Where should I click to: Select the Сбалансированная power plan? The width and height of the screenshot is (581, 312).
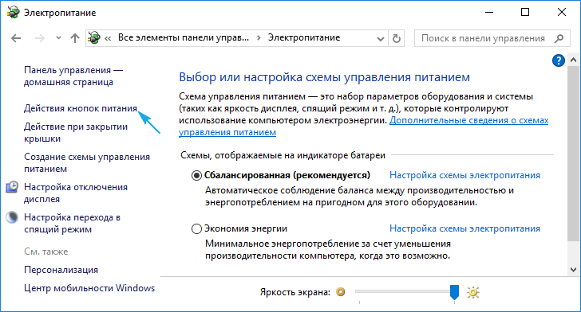click(x=196, y=175)
